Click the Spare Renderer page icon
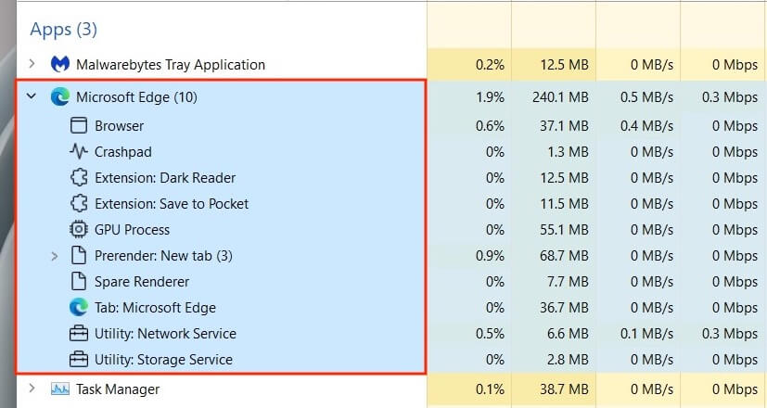 (x=78, y=281)
